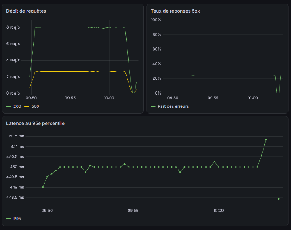Click the 8 req/s axis label
The width and height of the screenshot is (291, 230).
(x=13, y=27)
